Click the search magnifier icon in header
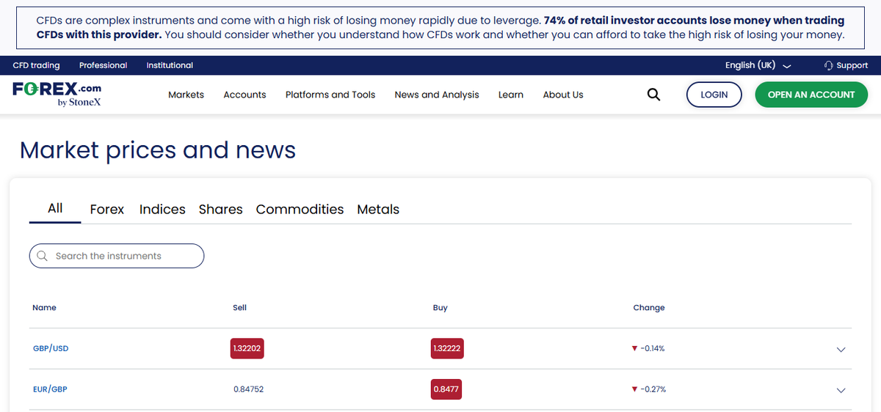This screenshot has width=881, height=412. (x=653, y=95)
